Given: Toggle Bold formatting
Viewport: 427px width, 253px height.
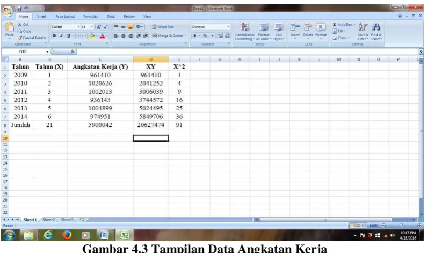Looking at the screenshot, I should click(x=54, y=35).
